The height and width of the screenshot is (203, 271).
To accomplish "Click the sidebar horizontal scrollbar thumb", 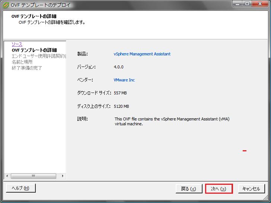I will point(34,176).
